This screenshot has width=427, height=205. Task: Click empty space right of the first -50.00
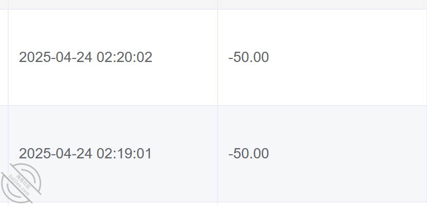click(348, 57)
